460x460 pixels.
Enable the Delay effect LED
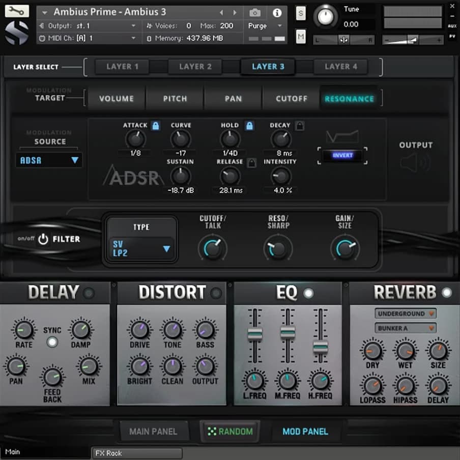point(89,293)
